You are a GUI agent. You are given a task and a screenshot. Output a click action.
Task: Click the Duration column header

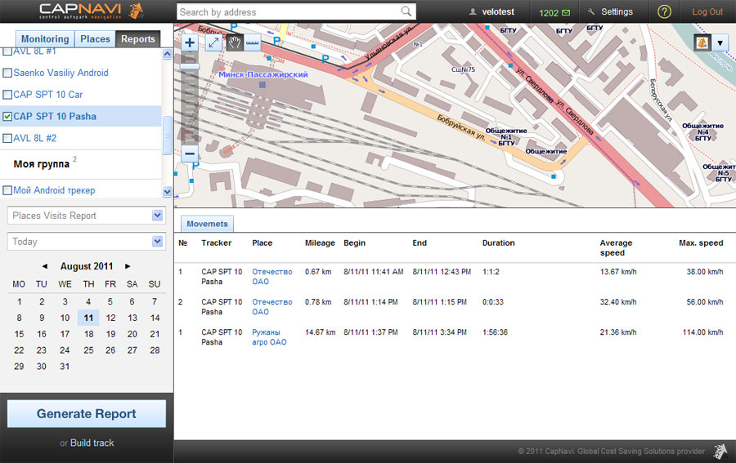tap(499, 243)
